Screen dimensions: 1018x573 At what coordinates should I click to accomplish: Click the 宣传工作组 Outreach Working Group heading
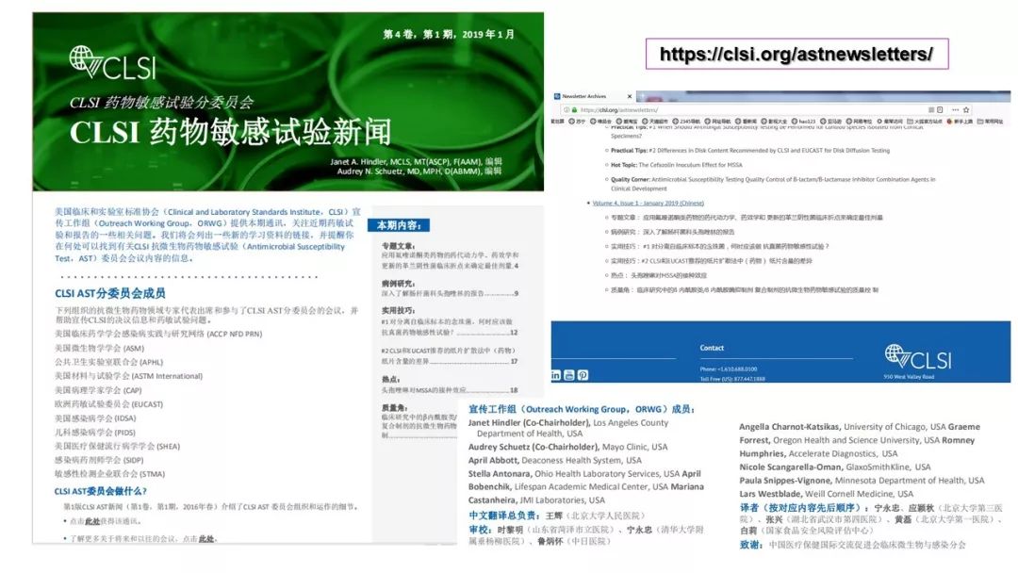582,409
